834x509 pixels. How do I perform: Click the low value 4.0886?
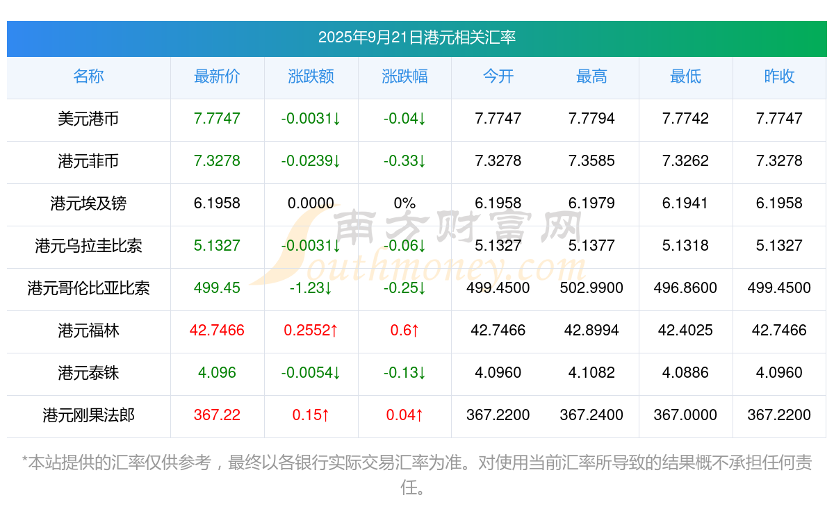pos(685,373)
